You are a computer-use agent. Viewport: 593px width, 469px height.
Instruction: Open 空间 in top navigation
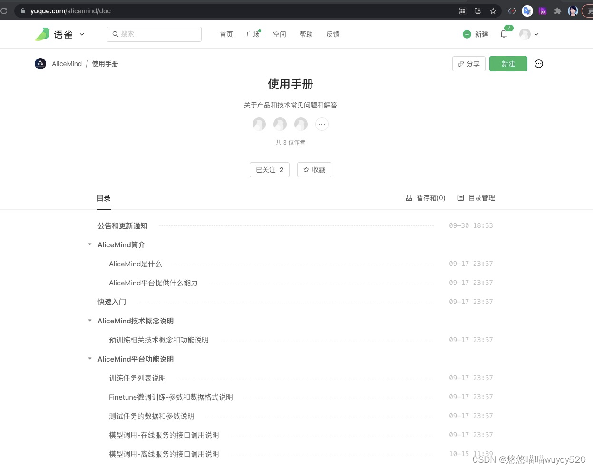(x=280, y=34)
